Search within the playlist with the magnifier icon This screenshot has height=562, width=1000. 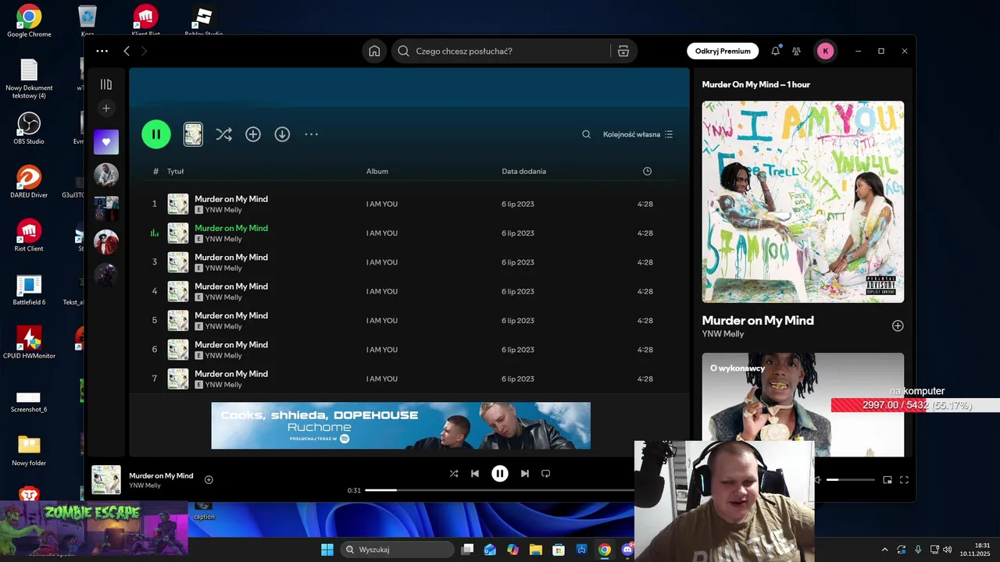point(586,134)
